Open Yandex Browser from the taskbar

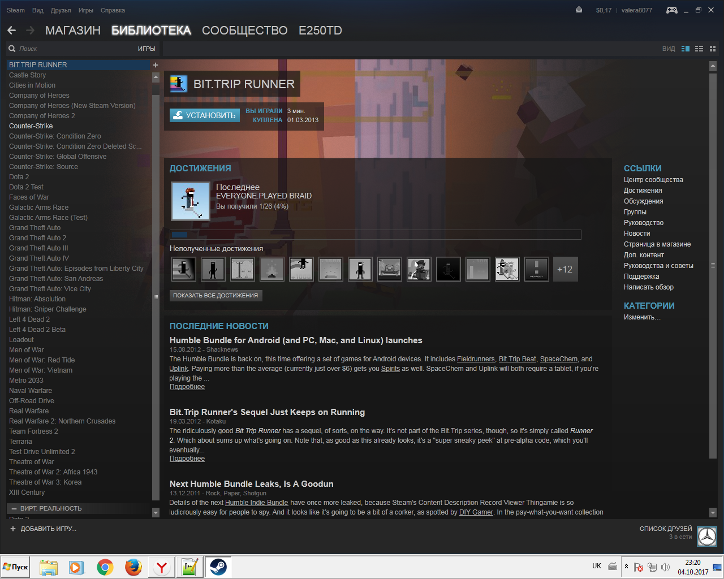click(x=162, y=567)
